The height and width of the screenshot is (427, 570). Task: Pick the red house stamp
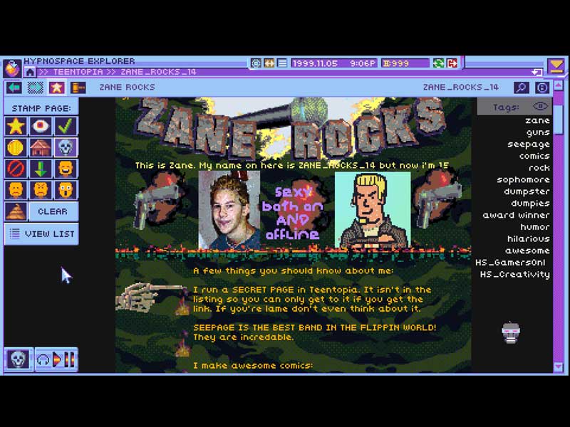pos(41,148)
